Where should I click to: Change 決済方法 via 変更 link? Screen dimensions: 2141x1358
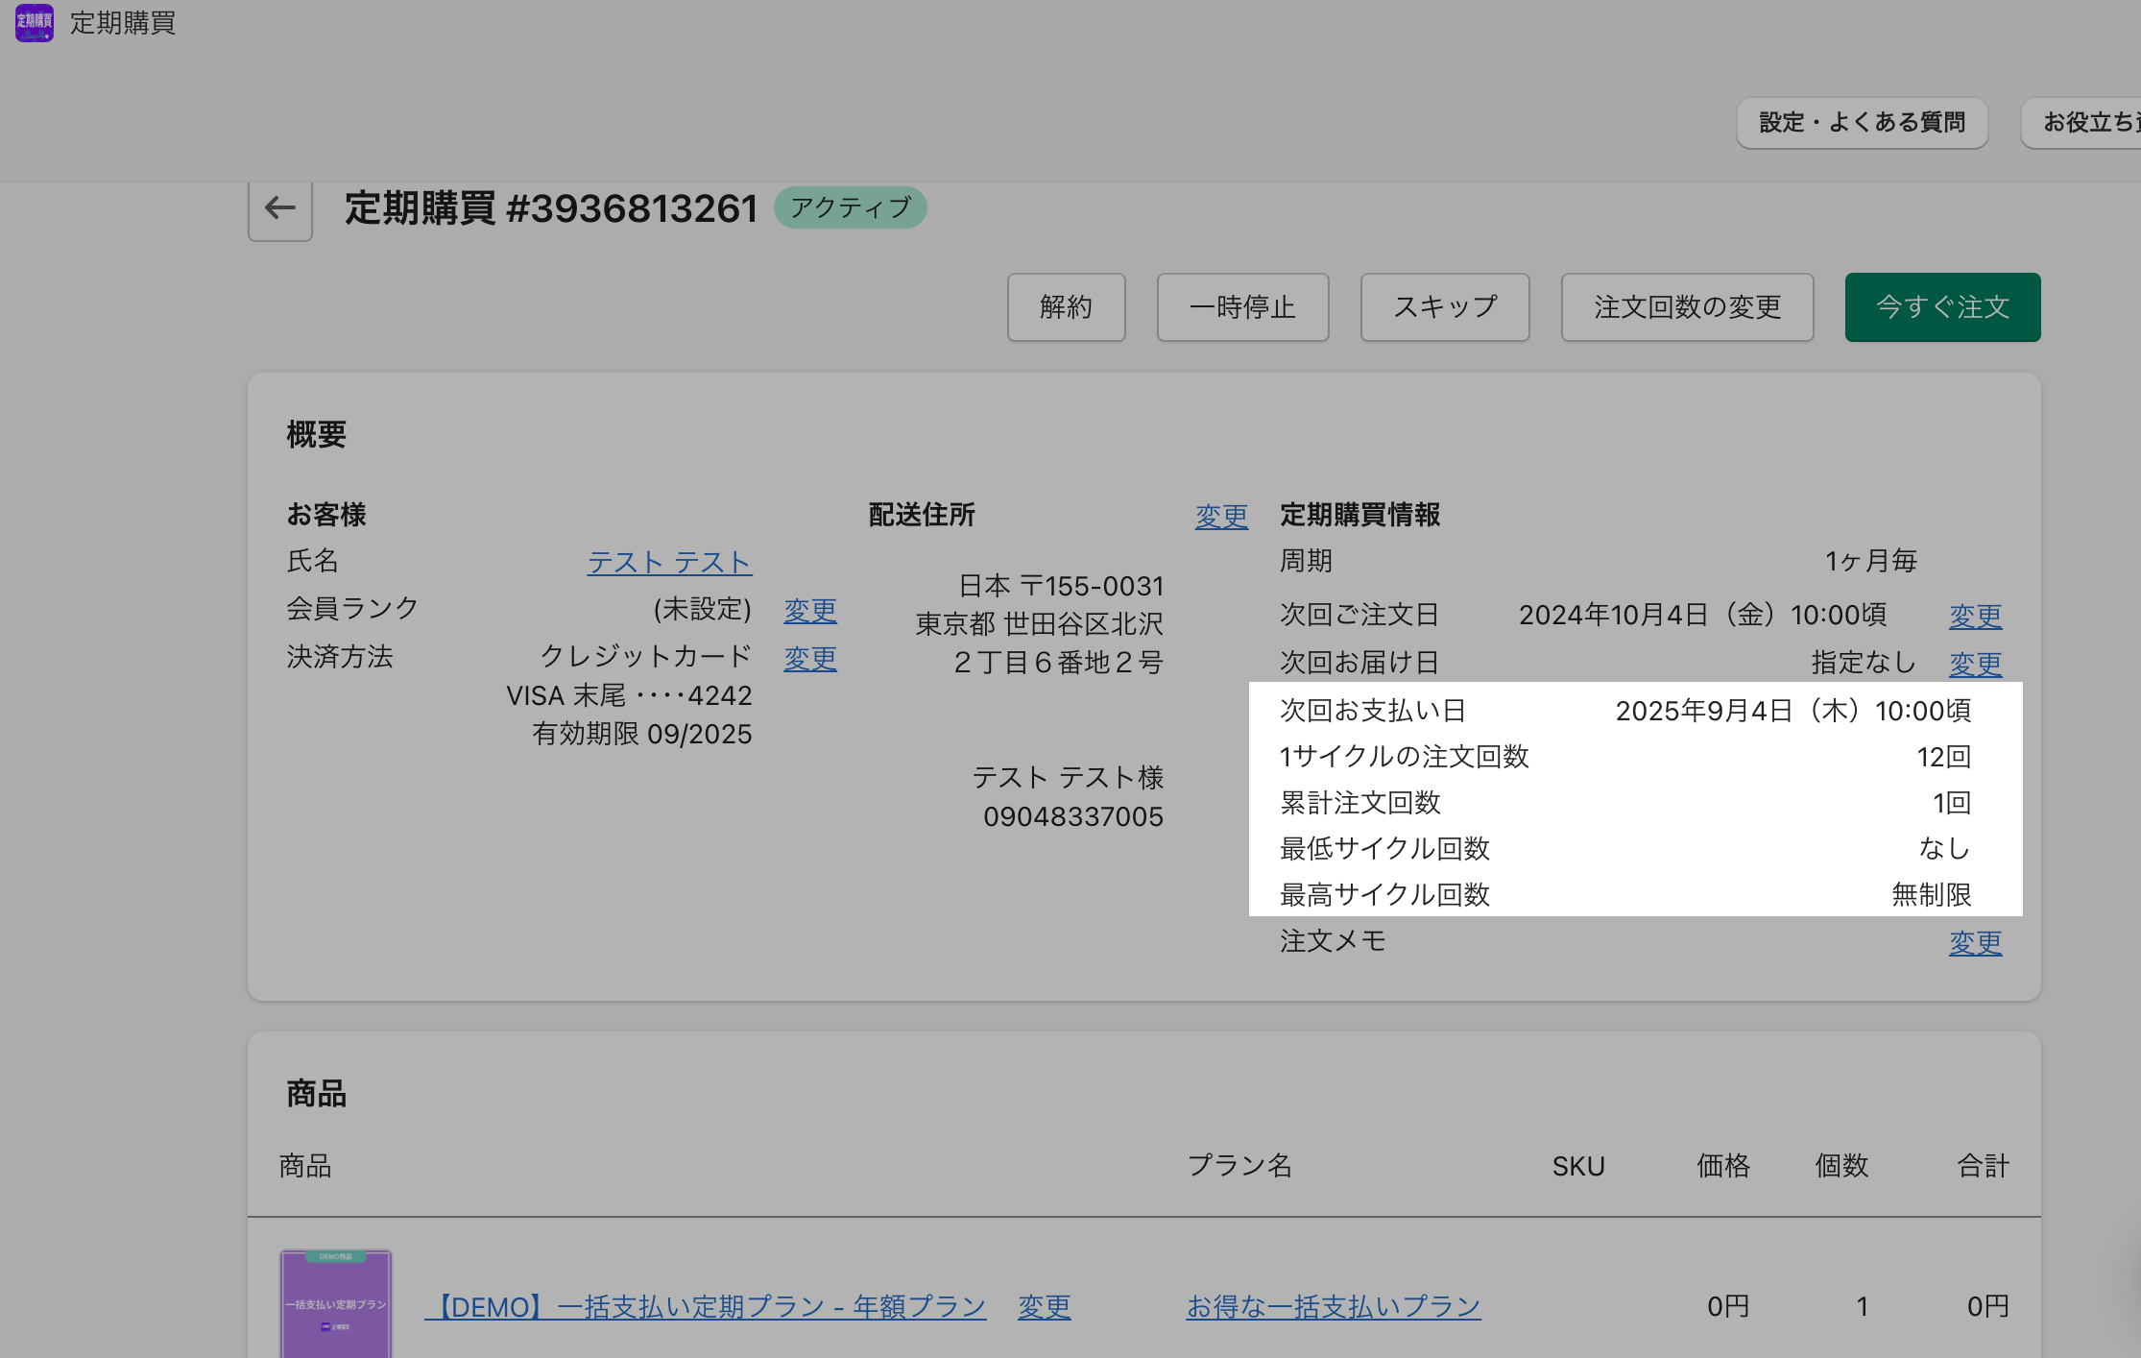pyautogui.click(x=809, y=658)
